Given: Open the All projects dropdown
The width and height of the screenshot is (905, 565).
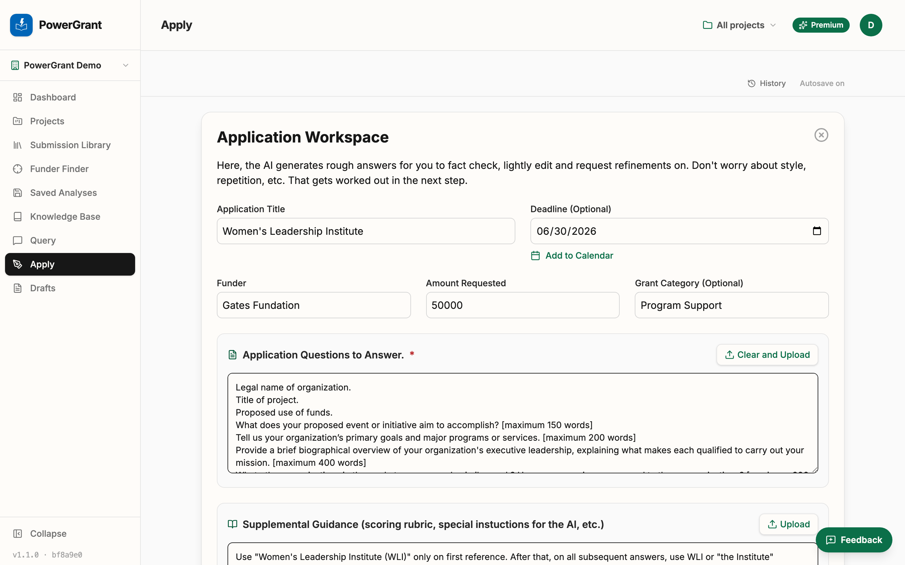Looking at the screenshot, I should (740, 25).
